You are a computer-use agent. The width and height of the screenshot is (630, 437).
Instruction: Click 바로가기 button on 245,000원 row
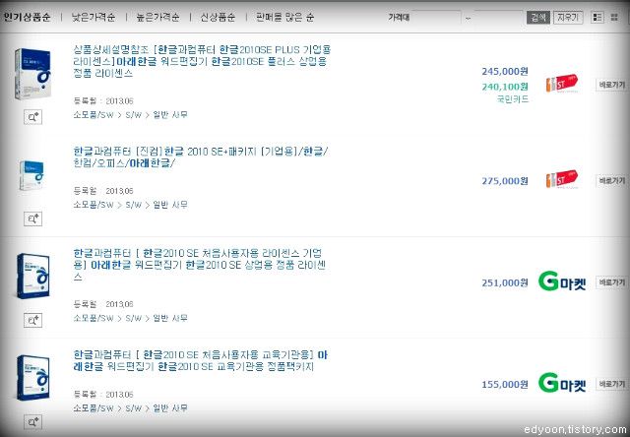click(x=612, y=85)
